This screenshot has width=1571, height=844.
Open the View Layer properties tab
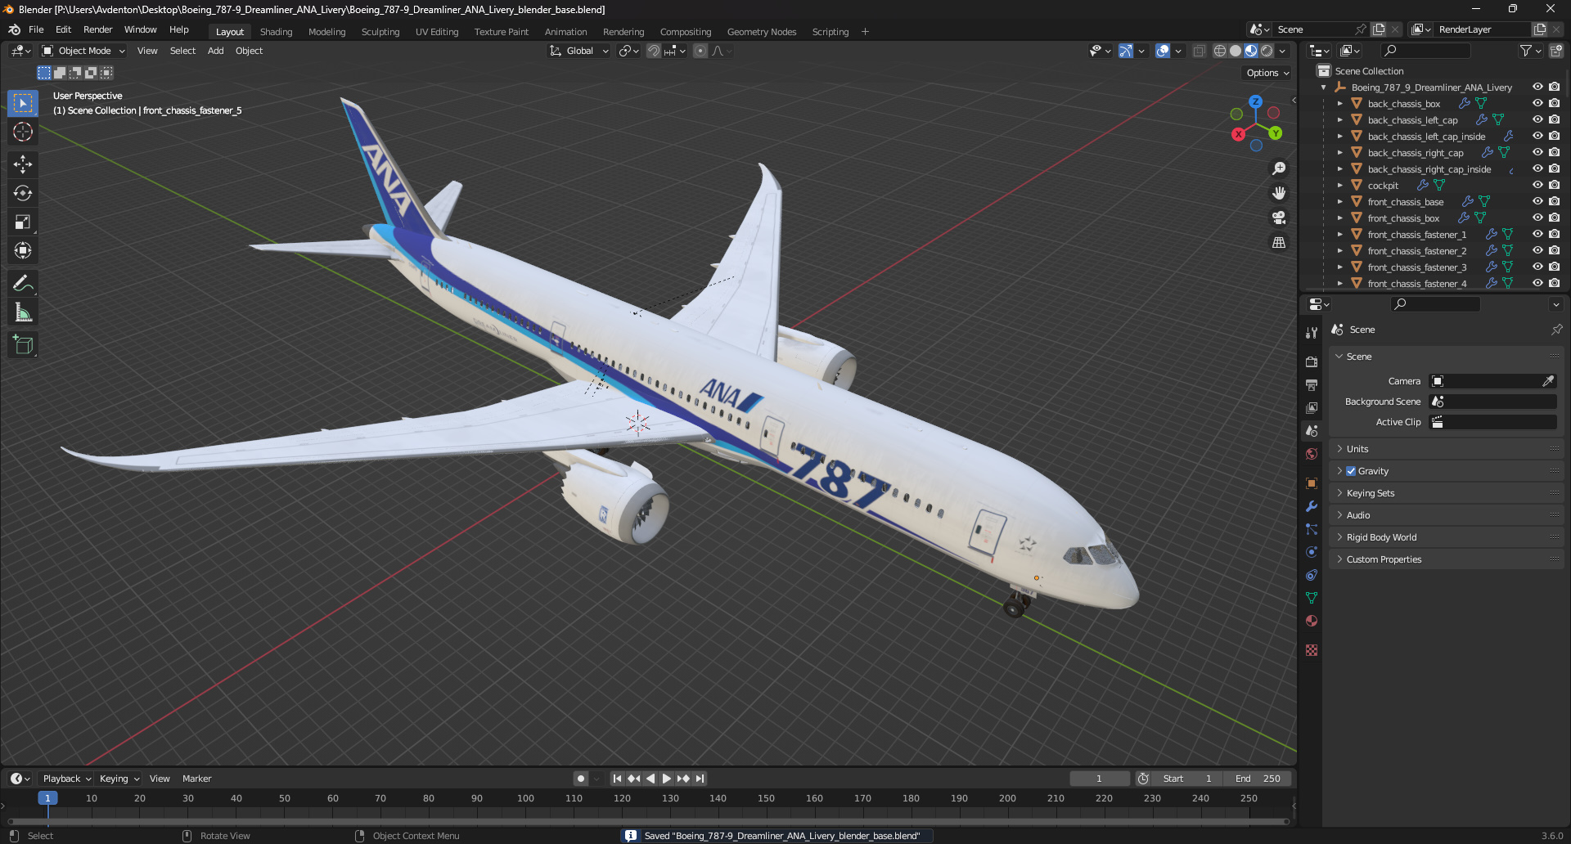(1312, 408)
